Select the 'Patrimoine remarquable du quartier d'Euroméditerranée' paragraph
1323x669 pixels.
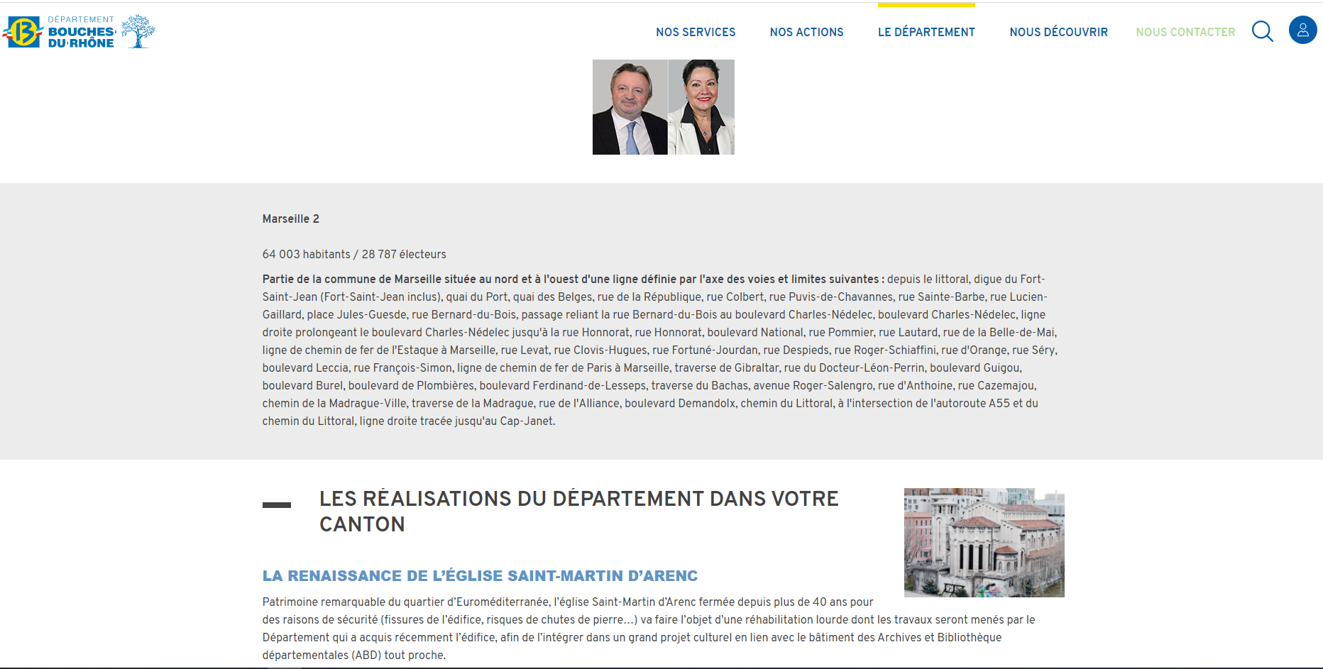tap(649, 629)
